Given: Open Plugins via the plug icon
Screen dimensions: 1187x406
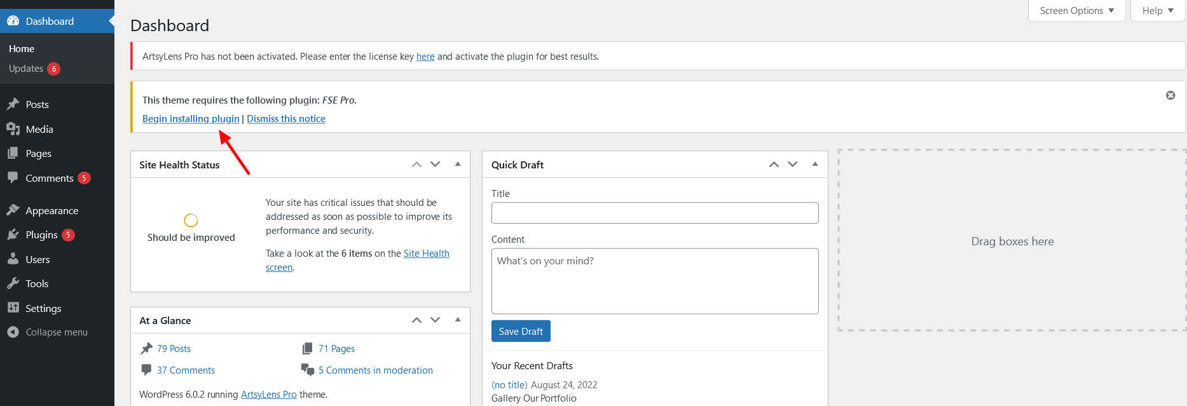Looking at the screenshot, I should click(13, 235).
